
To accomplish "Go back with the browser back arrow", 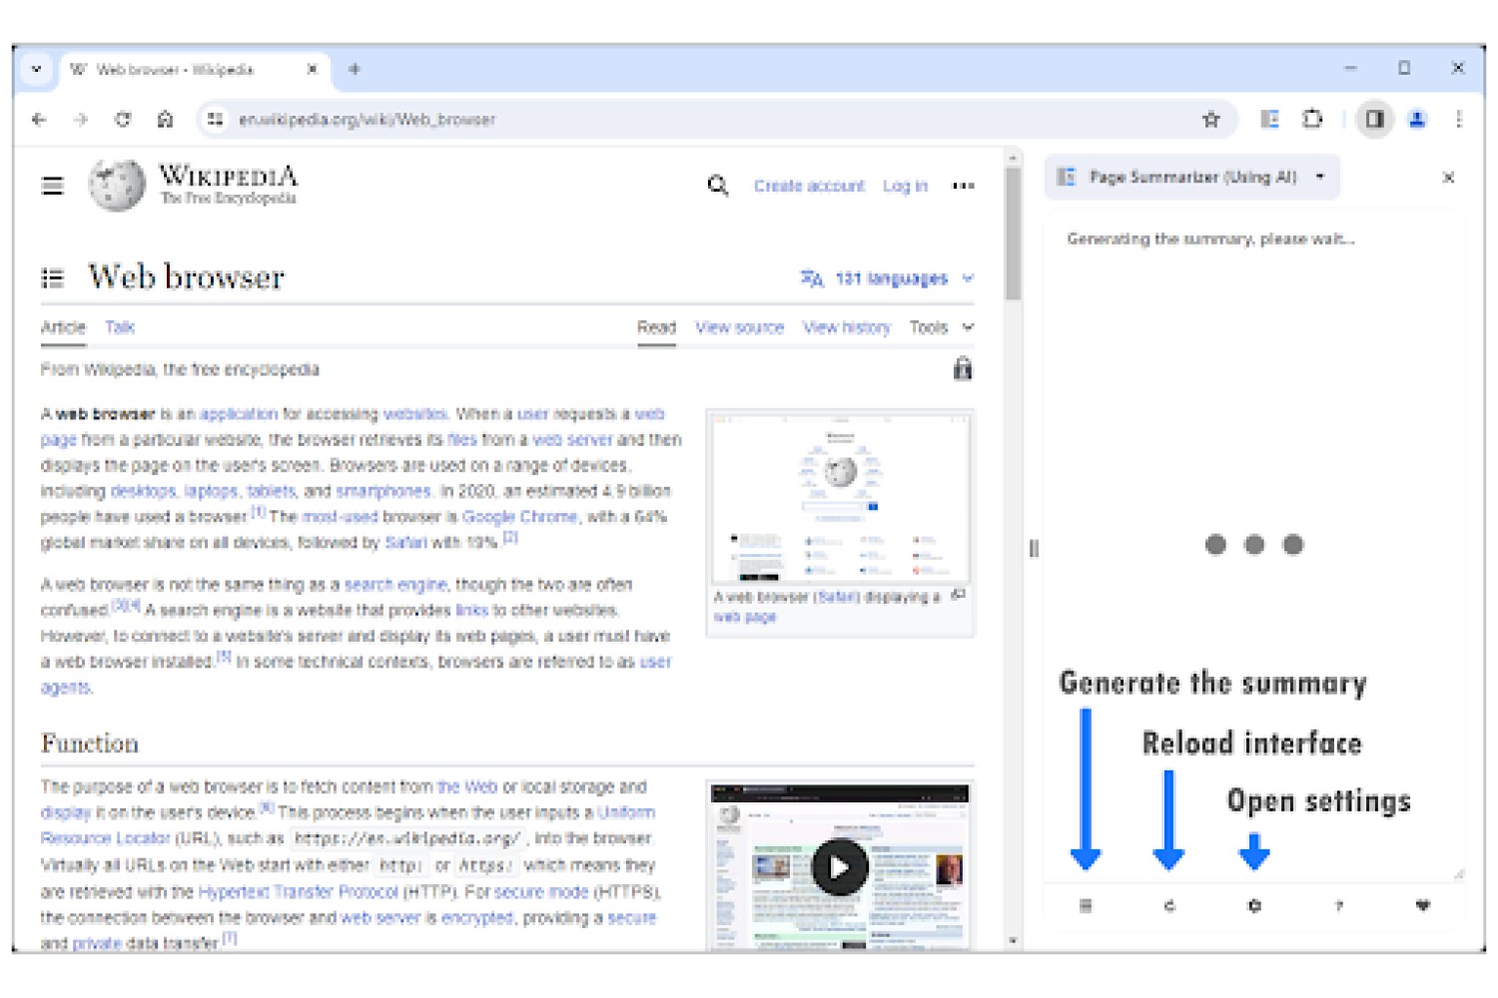I will point(39,120).
